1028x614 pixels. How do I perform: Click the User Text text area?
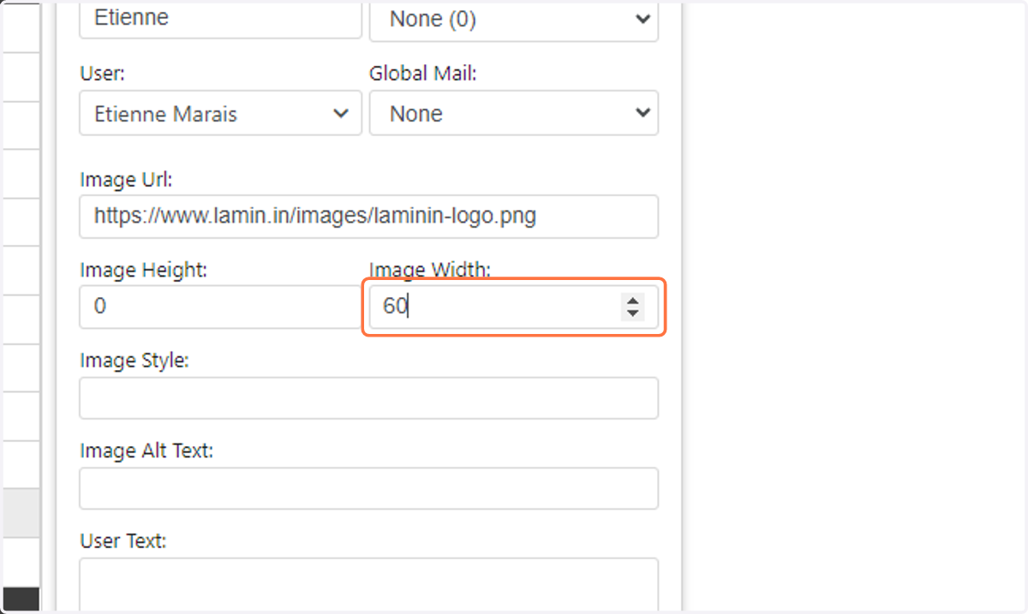[x=369, y=586]
